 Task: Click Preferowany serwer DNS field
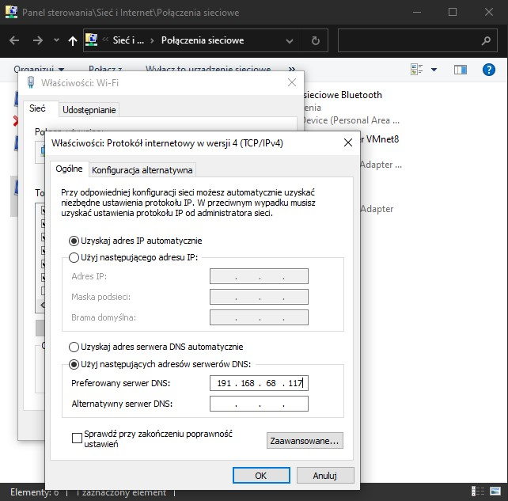[x=259, y=383]
